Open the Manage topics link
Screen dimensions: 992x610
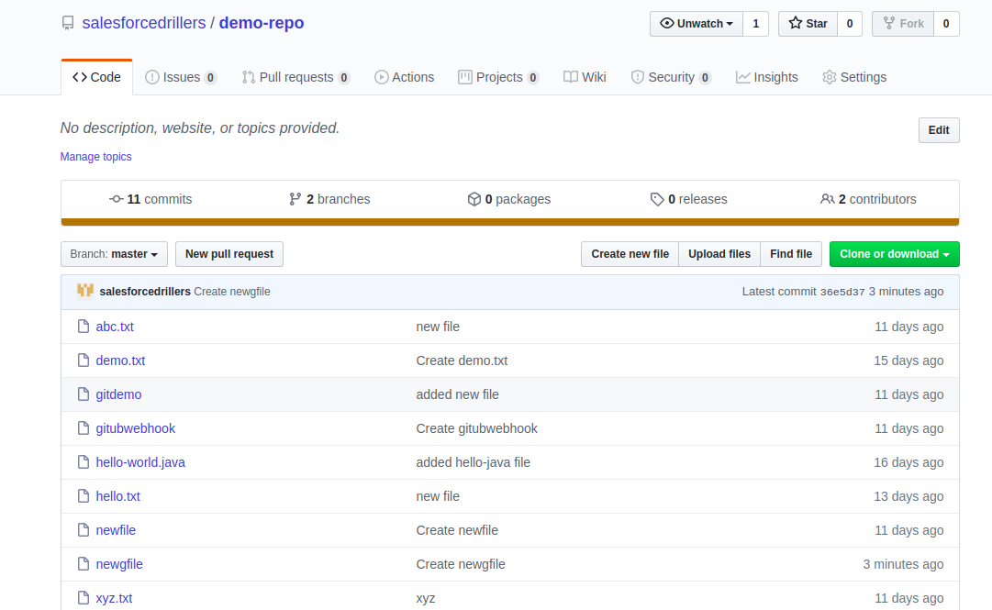coord(95,157)
